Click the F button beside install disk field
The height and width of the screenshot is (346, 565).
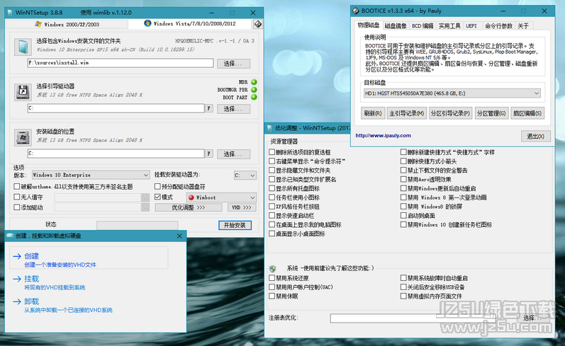point(209,154)
